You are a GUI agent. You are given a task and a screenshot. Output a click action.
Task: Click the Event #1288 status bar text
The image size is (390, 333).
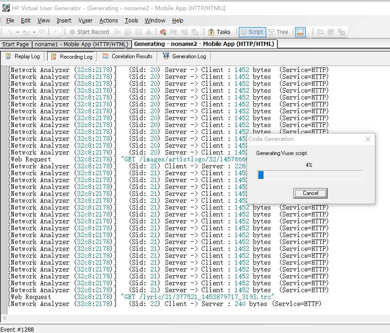click(x=17, y=329)
